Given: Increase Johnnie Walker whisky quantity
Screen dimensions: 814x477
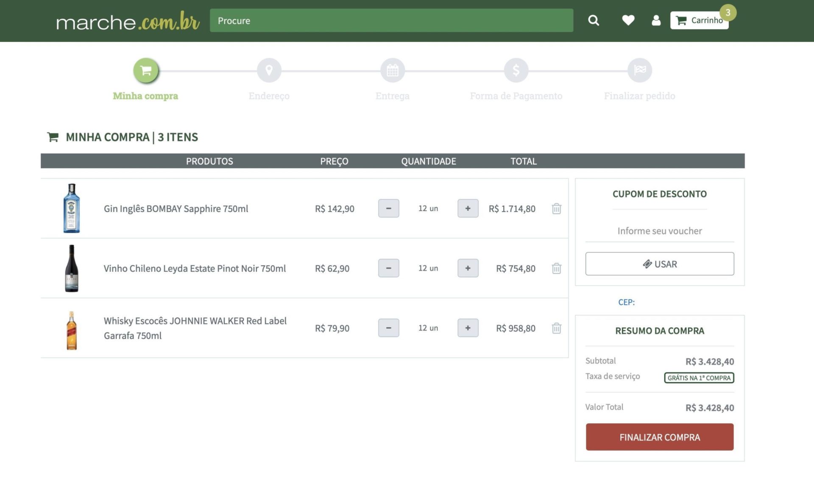Looking at the screenshot, I should coord(468,328).
